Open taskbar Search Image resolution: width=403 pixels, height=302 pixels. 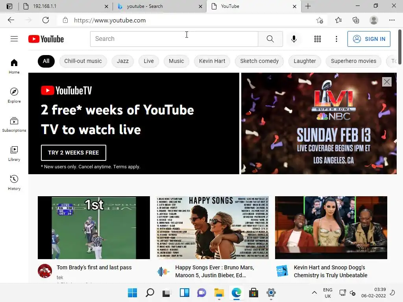click(150, 293)
